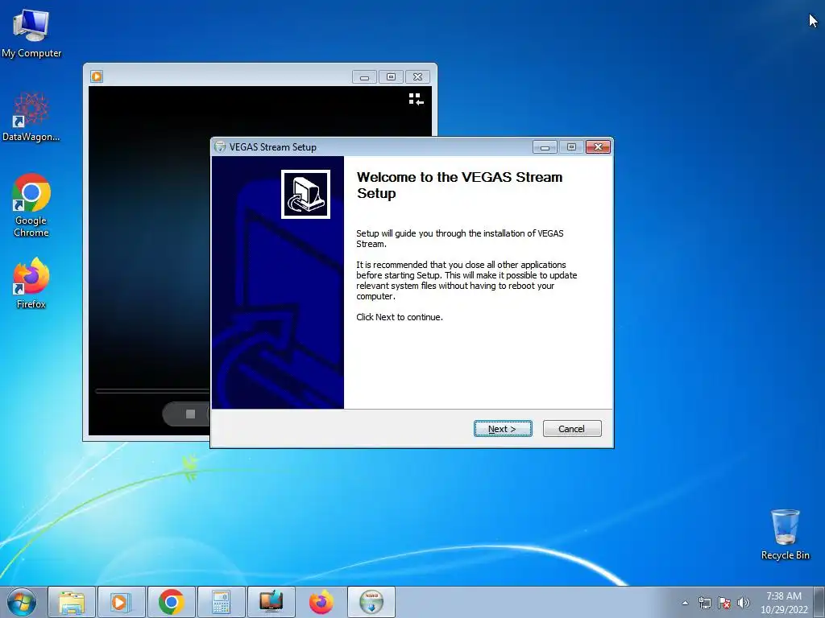
Task: Minimize the media player window
Action: (x=364, y=77)
